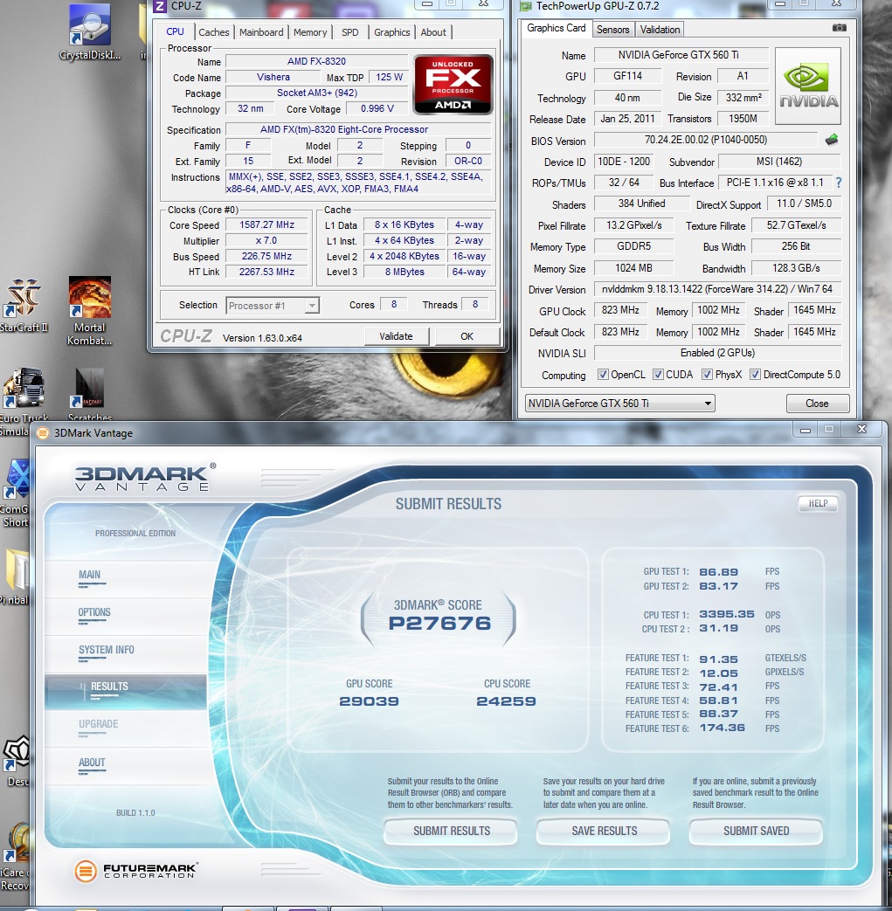Screen dimensions: 892x911
Task: Toggle the CUDA checkbox
Action: click(x=671, y=375)
